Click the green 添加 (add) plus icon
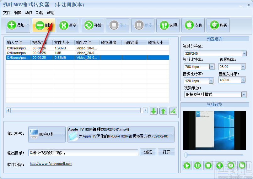Image resolution: width=253 pixels, height=179 pixels. tap(11, 25)
